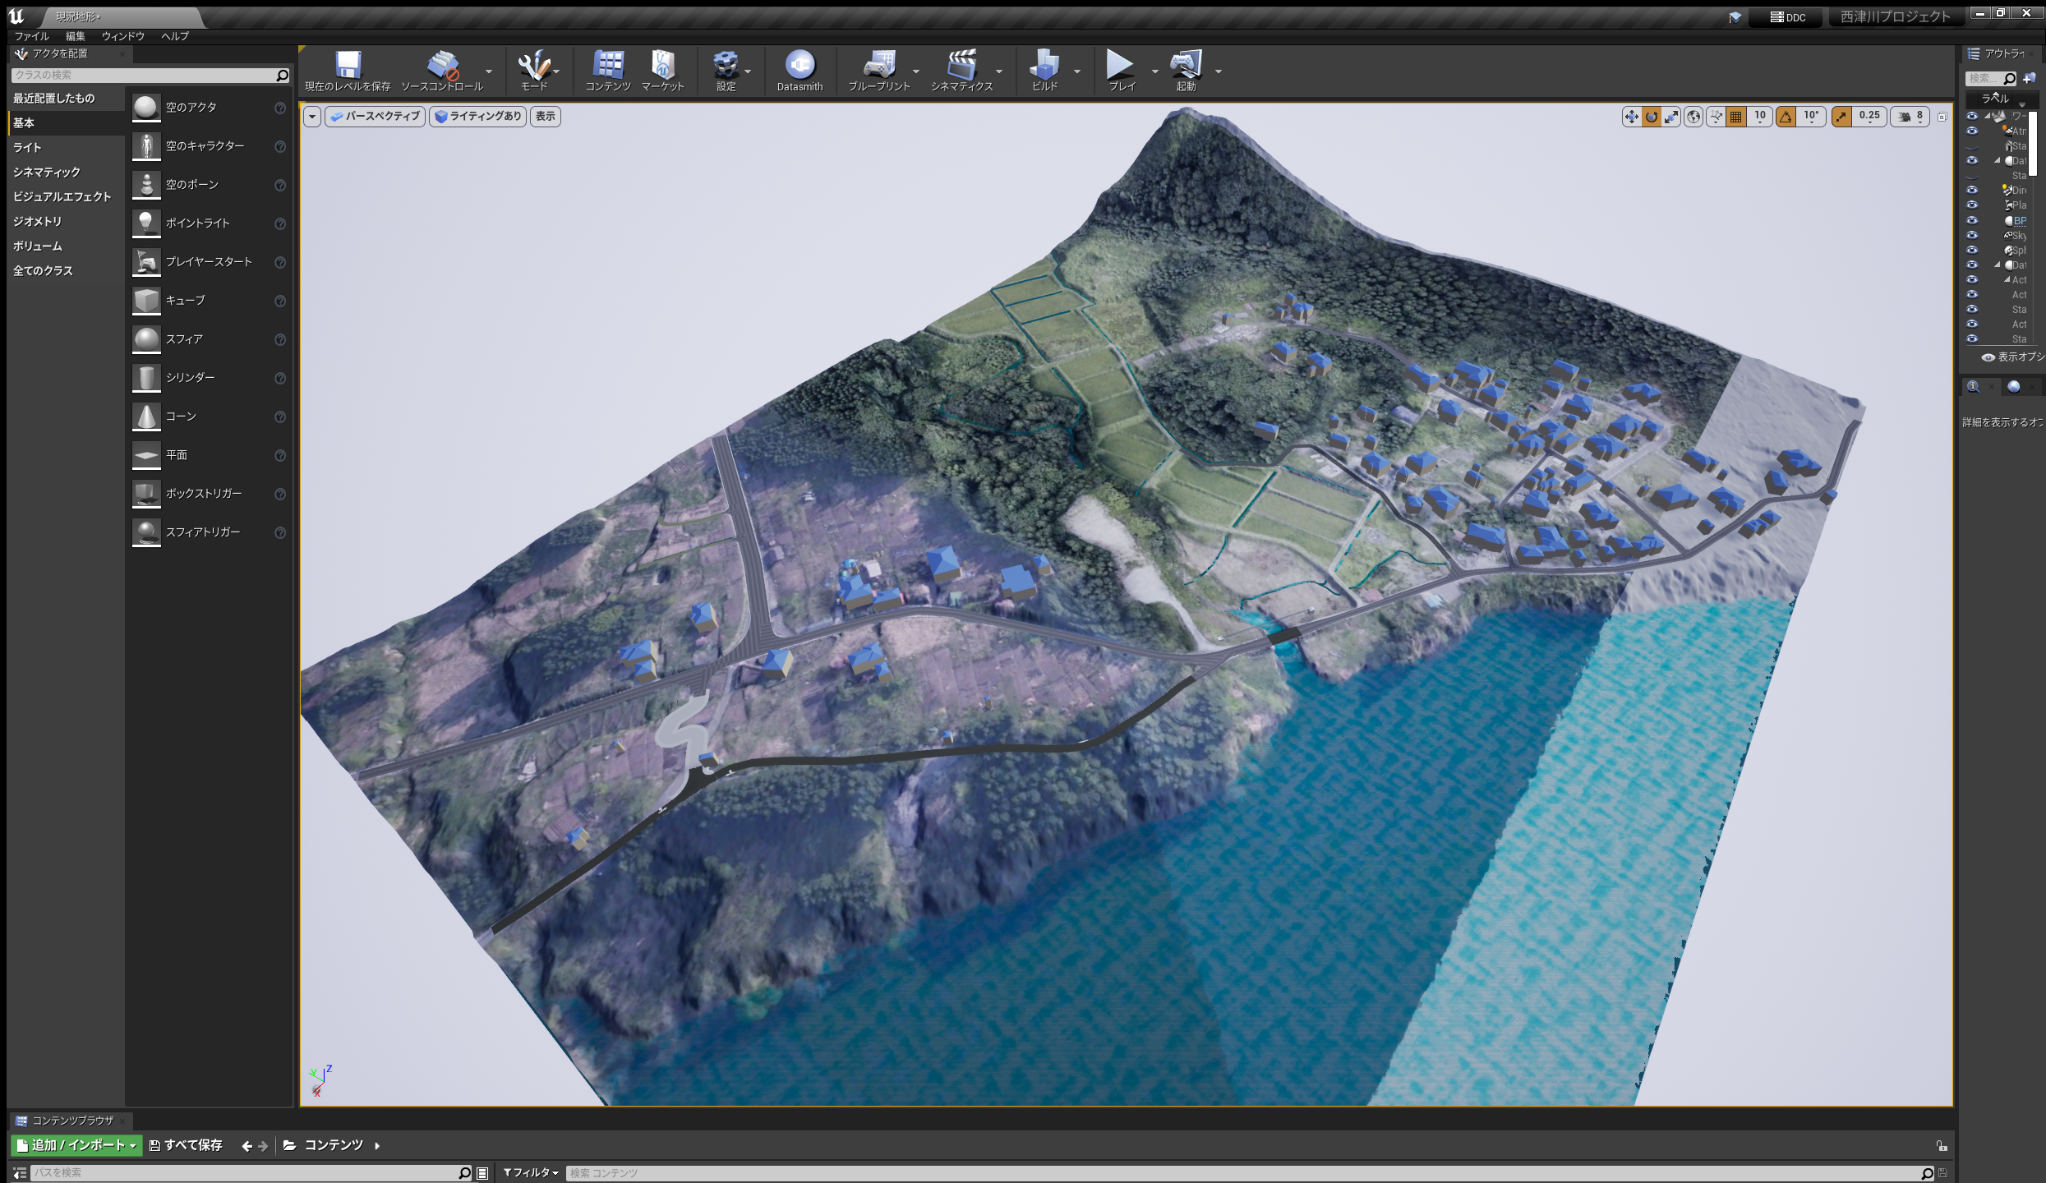Open the Perspective (パースペクティブ) view dropdown
Screen dimensions: 2046x1183
click(376, 117)
